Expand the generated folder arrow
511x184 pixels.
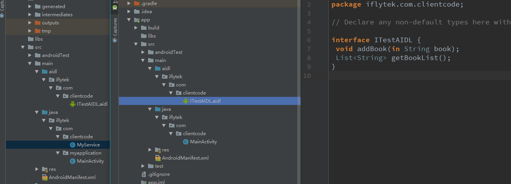pos(30,7)
